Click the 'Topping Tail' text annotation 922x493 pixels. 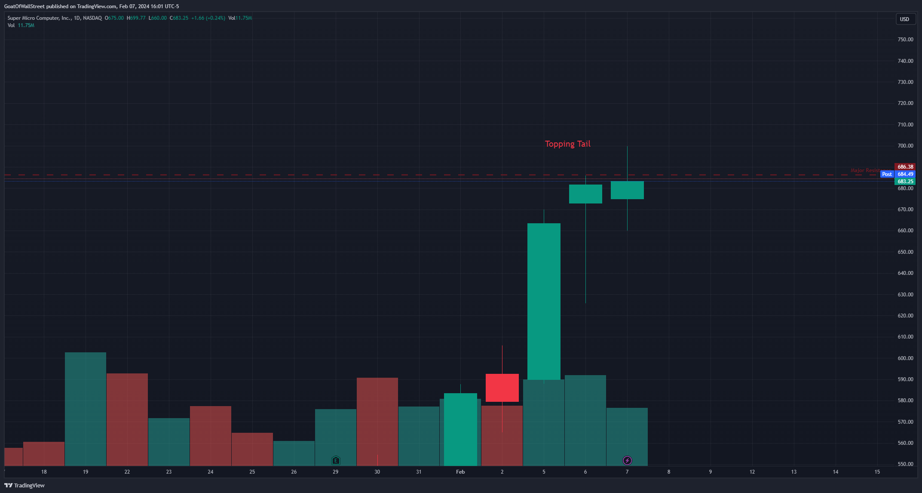click(x=567, y=144)
